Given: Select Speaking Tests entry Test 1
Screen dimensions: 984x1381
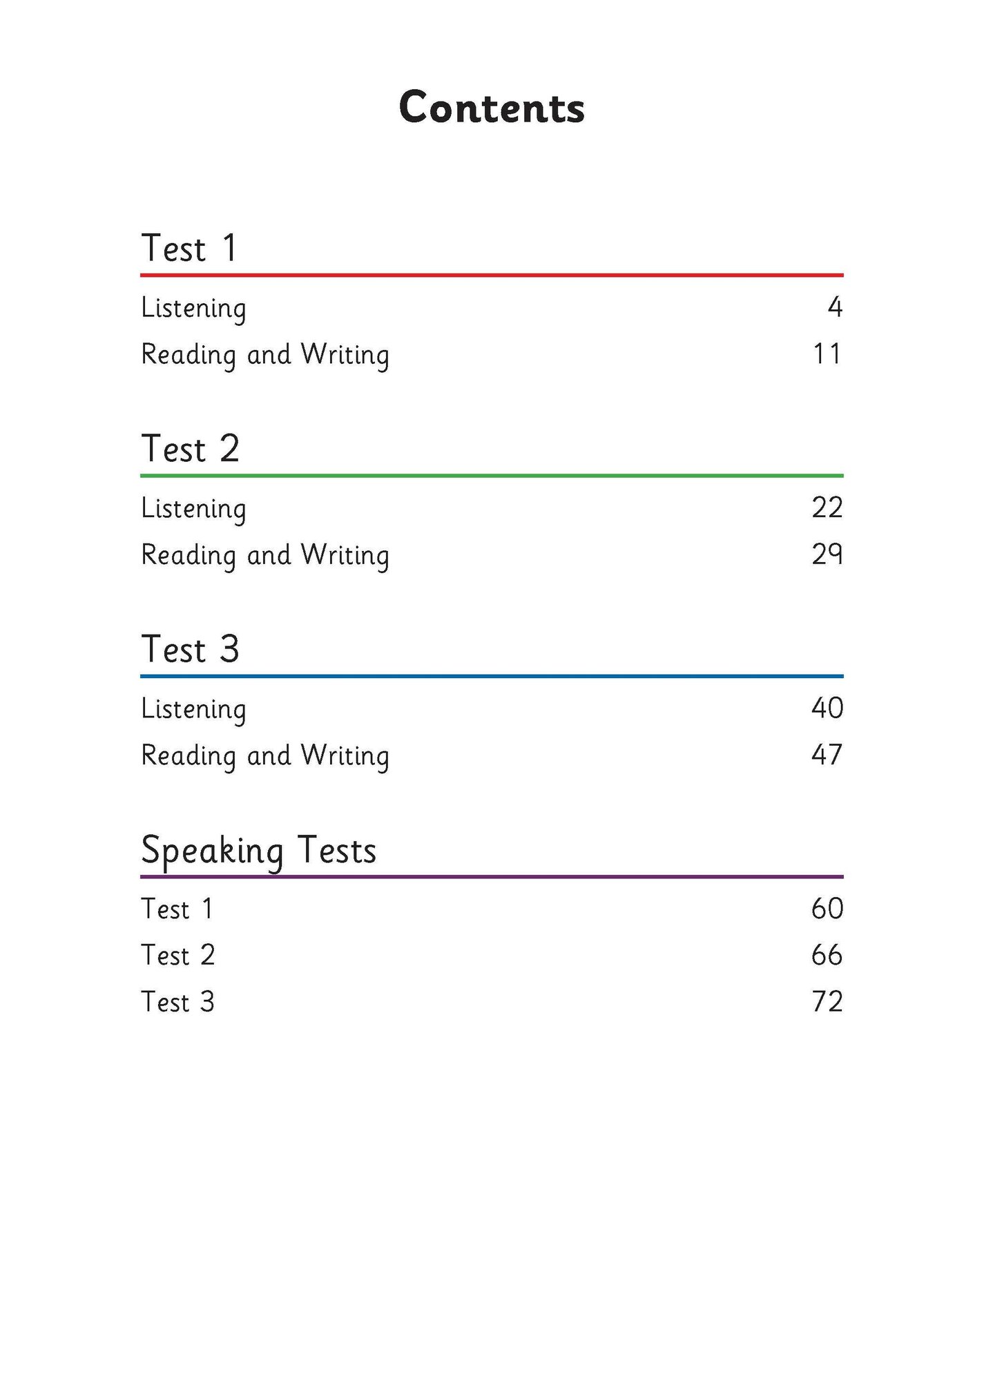Looking at the screenshot, I should tap(177, 909).
